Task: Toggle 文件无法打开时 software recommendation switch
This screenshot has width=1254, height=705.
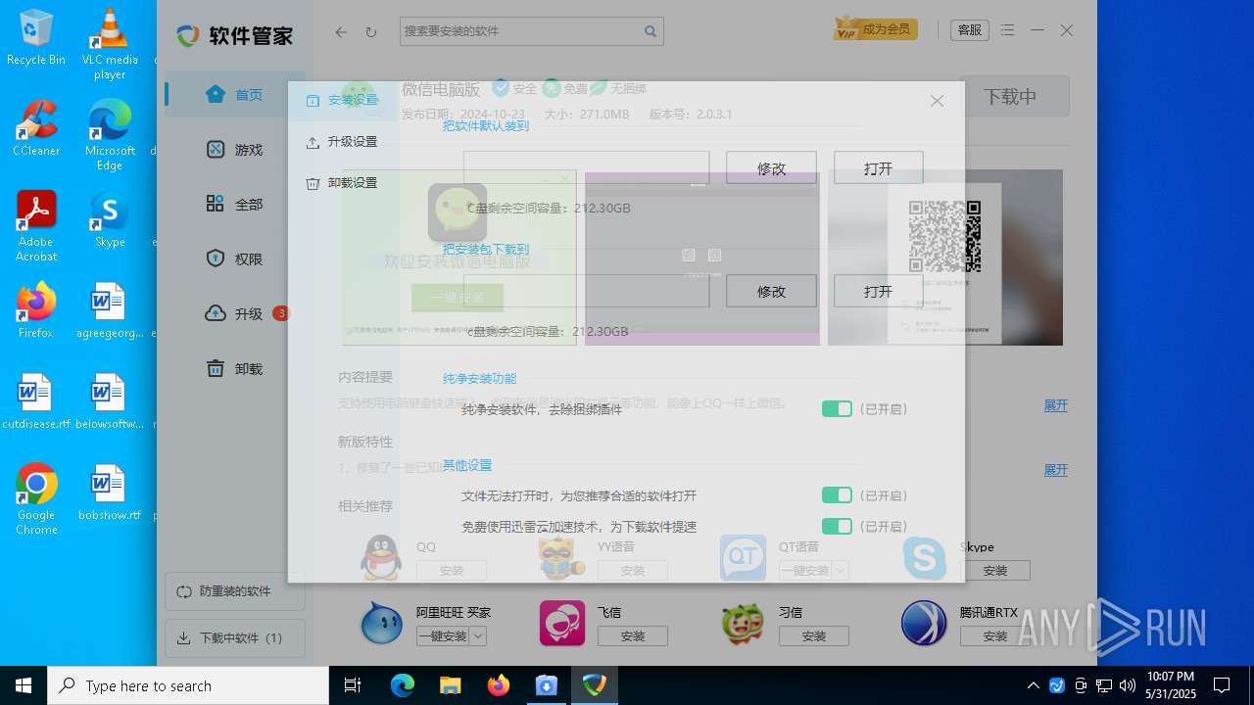Action: click(837, 495)
